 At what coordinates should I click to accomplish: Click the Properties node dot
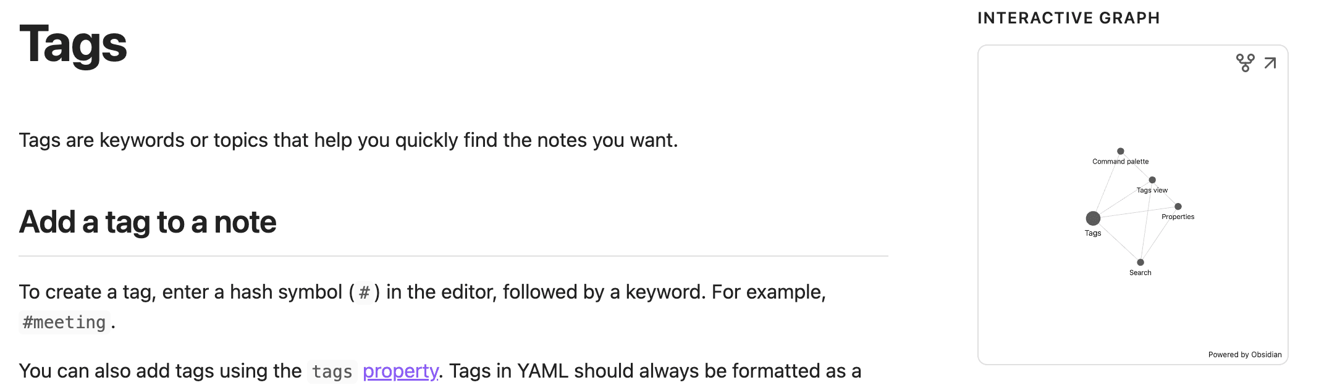pyautogui.click(x=1178, y=207)
